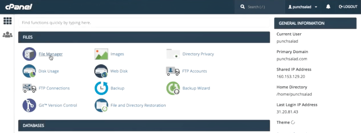Viewport: 361px width, 133px height.
Task: Launch the Backup Wizard icon
Action: tap(173, 88)
